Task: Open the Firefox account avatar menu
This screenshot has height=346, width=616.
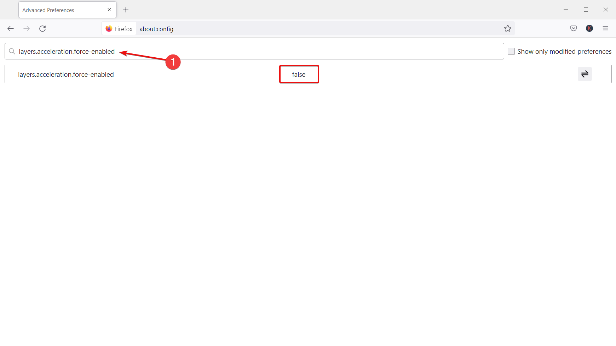Action: coord(589,29)
